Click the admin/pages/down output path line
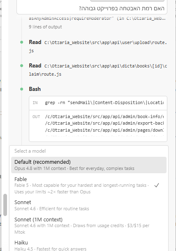Viewport: 176px width, 251px height. click(104, 130)
